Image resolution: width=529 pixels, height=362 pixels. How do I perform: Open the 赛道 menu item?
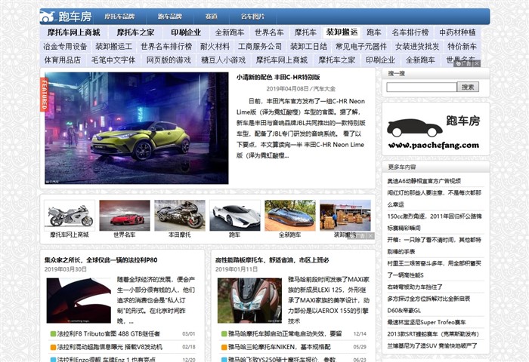212,17
